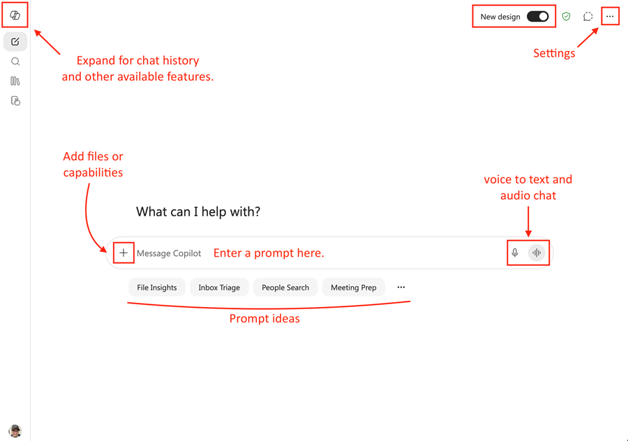Toggle the New design switch
628x441 pixels.
(537, 17)
